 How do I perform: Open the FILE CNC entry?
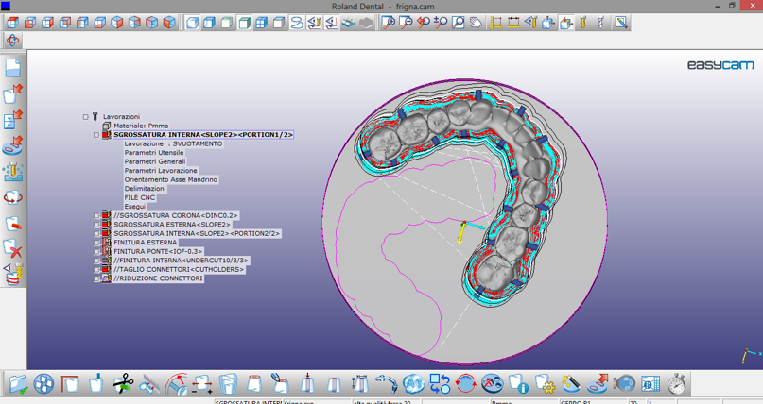point(139,197)
